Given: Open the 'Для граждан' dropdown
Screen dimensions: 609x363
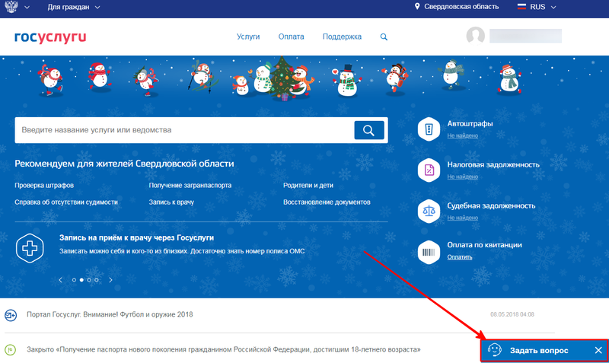Looking at the screenshot, I should [x=73, y=7].
